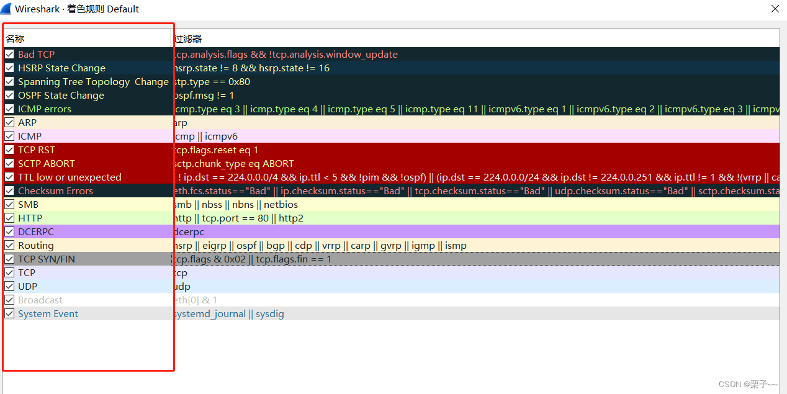The image size is (787, 394).
Task: Click the ospf.msg != 1 filter
Action: (204, 96)
